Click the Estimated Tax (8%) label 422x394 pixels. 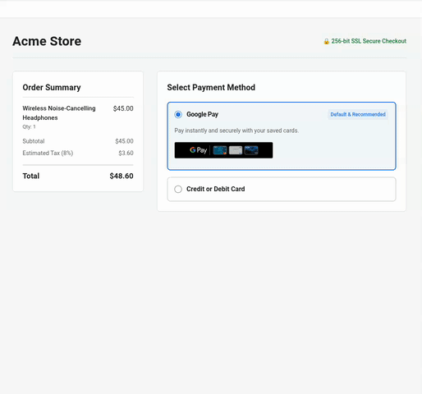click(48, 153)
